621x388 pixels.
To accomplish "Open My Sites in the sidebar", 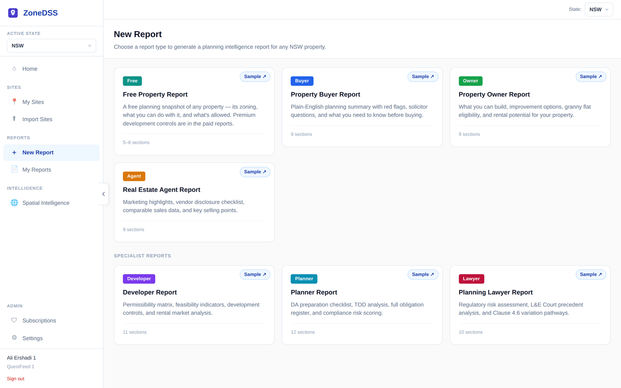I will click(51, 102).
